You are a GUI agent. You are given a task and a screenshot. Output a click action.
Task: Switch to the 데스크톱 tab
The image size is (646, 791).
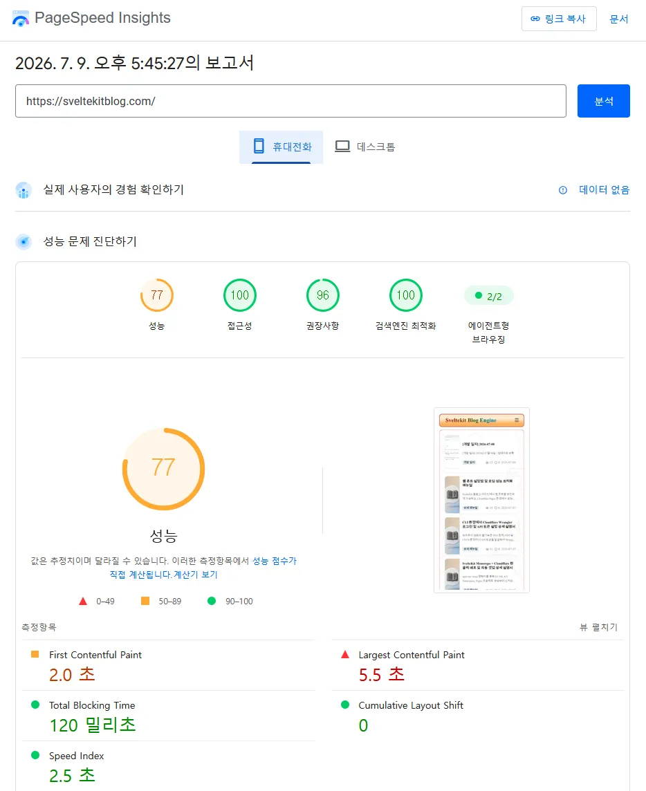365,147
